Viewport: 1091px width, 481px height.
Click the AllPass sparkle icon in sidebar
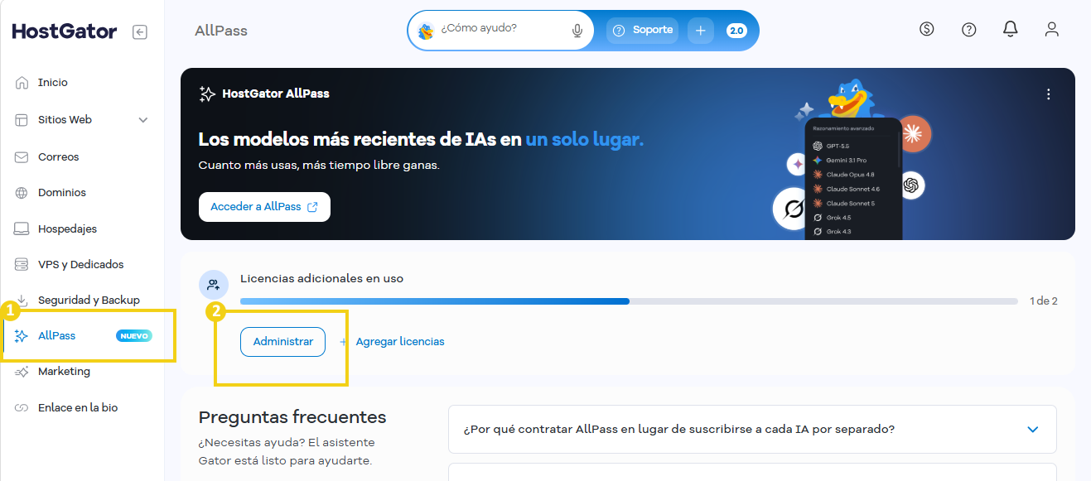tap(22, 336)
